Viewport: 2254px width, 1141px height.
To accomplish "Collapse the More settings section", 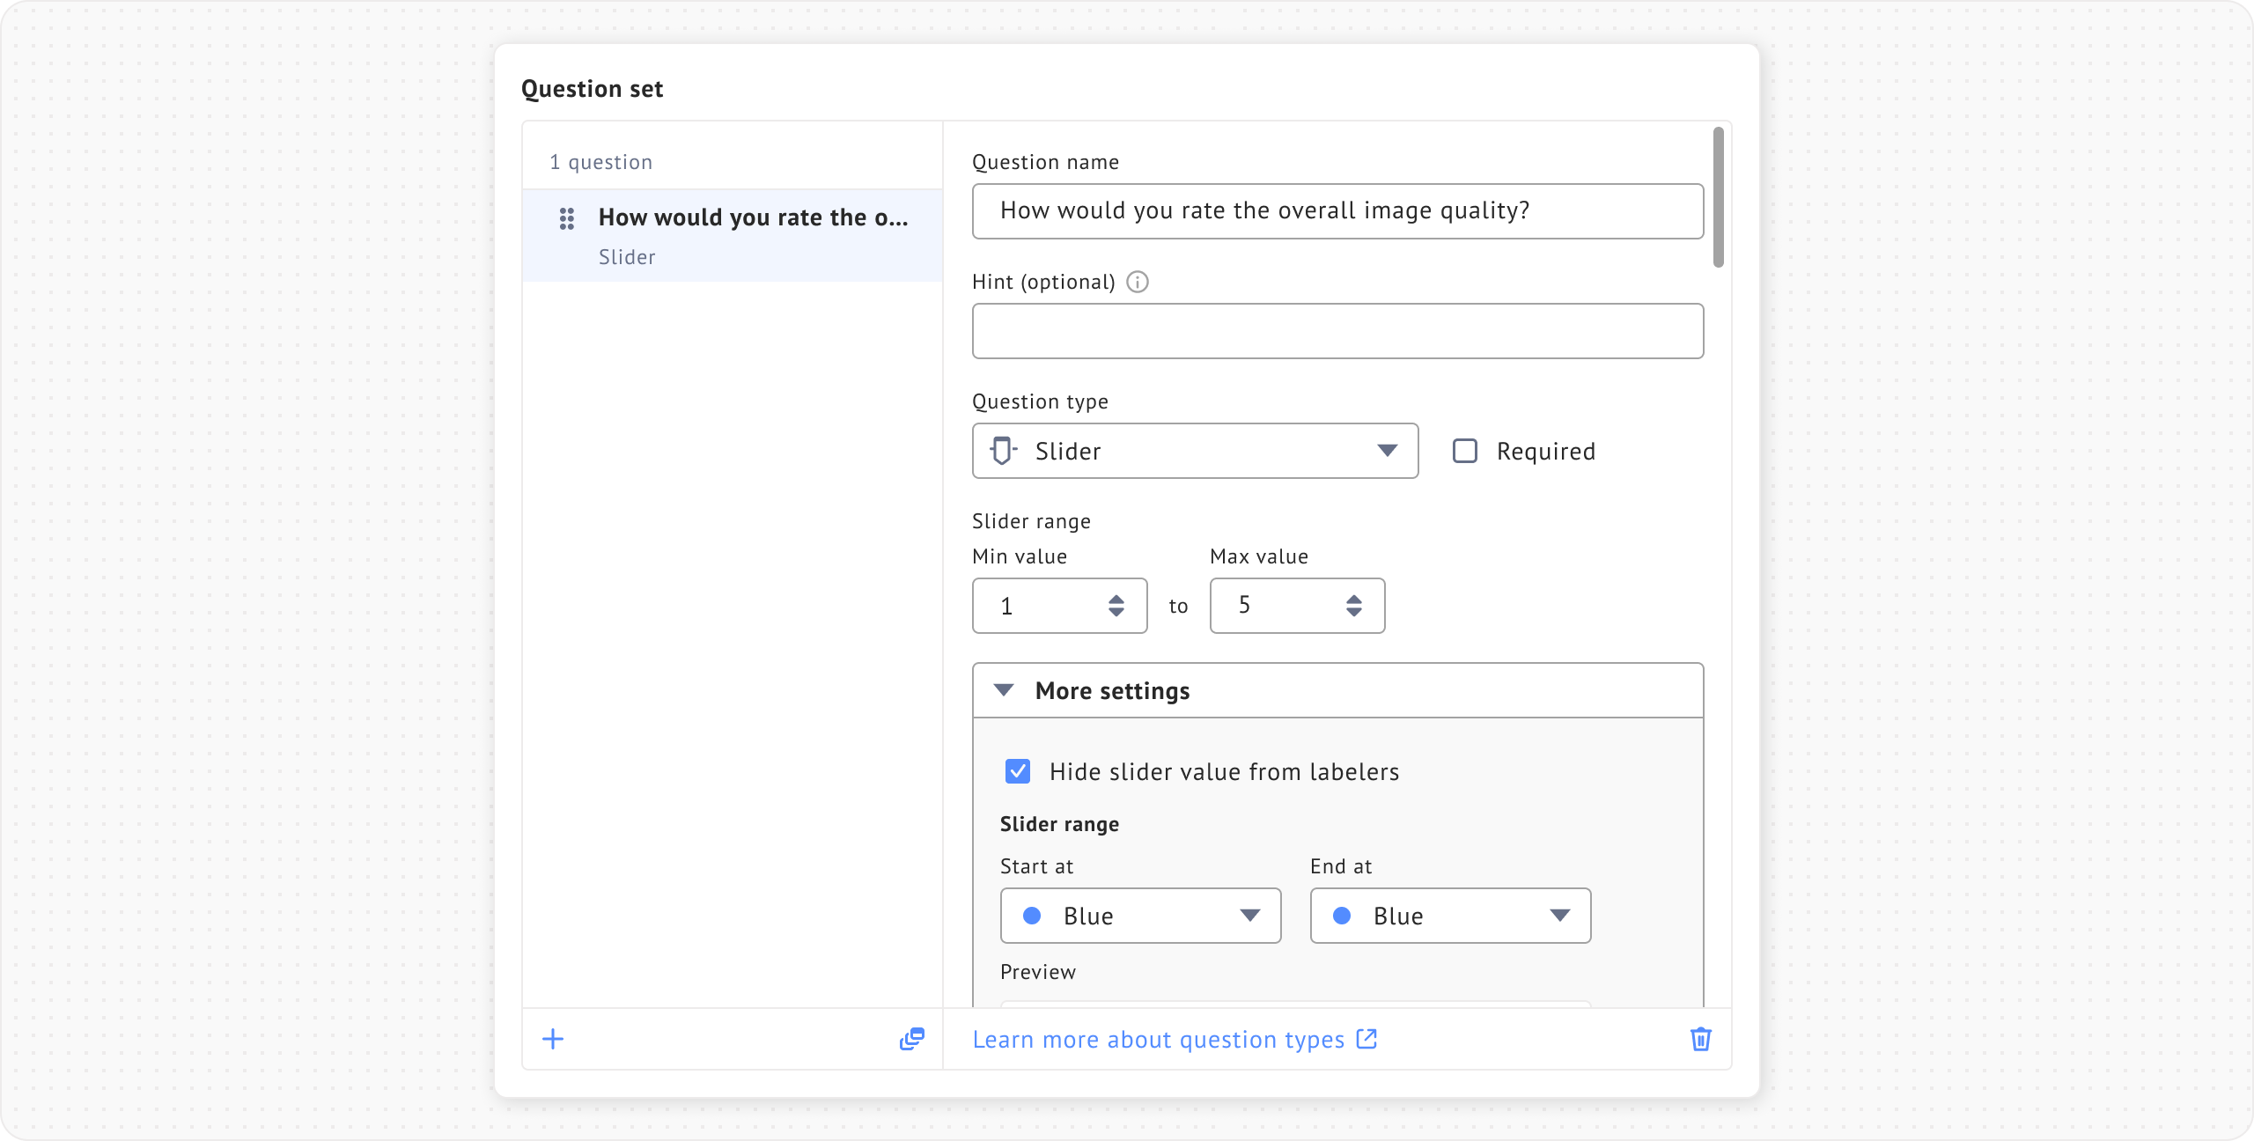I will click(x=1004, y=690).
